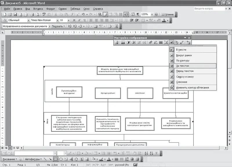Click the New document icon

click(x=5, y=14)
